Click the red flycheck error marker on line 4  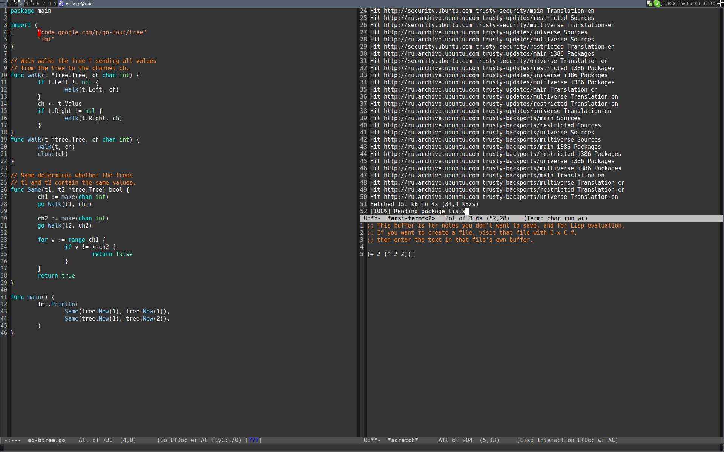tap(39, 32)
